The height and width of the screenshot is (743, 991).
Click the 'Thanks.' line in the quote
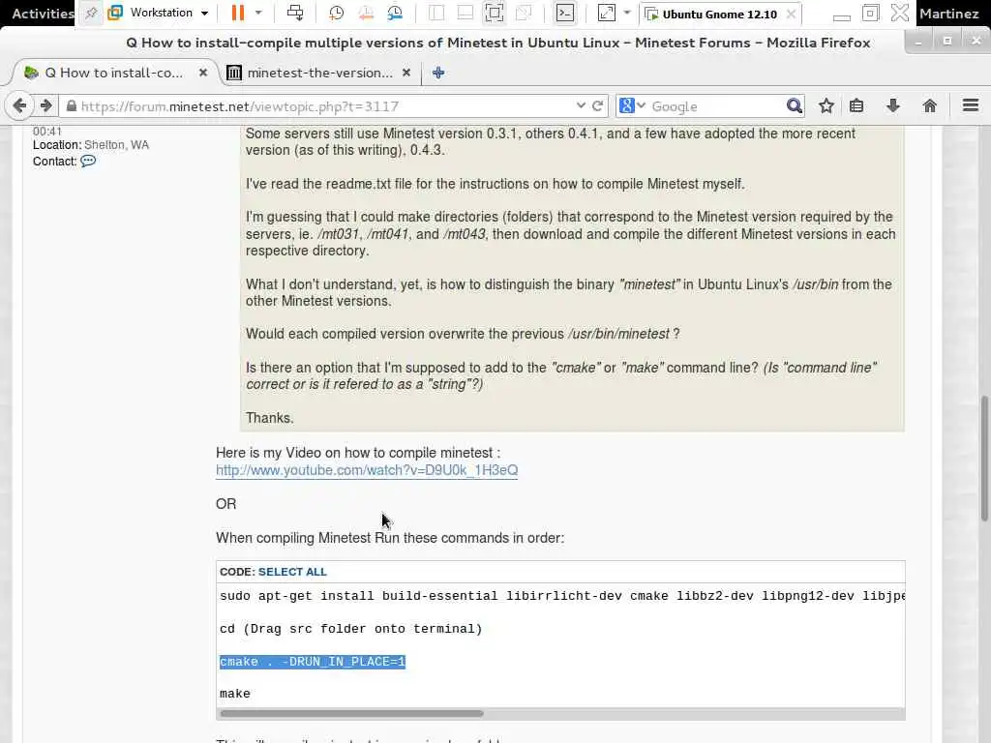(270, 418)
